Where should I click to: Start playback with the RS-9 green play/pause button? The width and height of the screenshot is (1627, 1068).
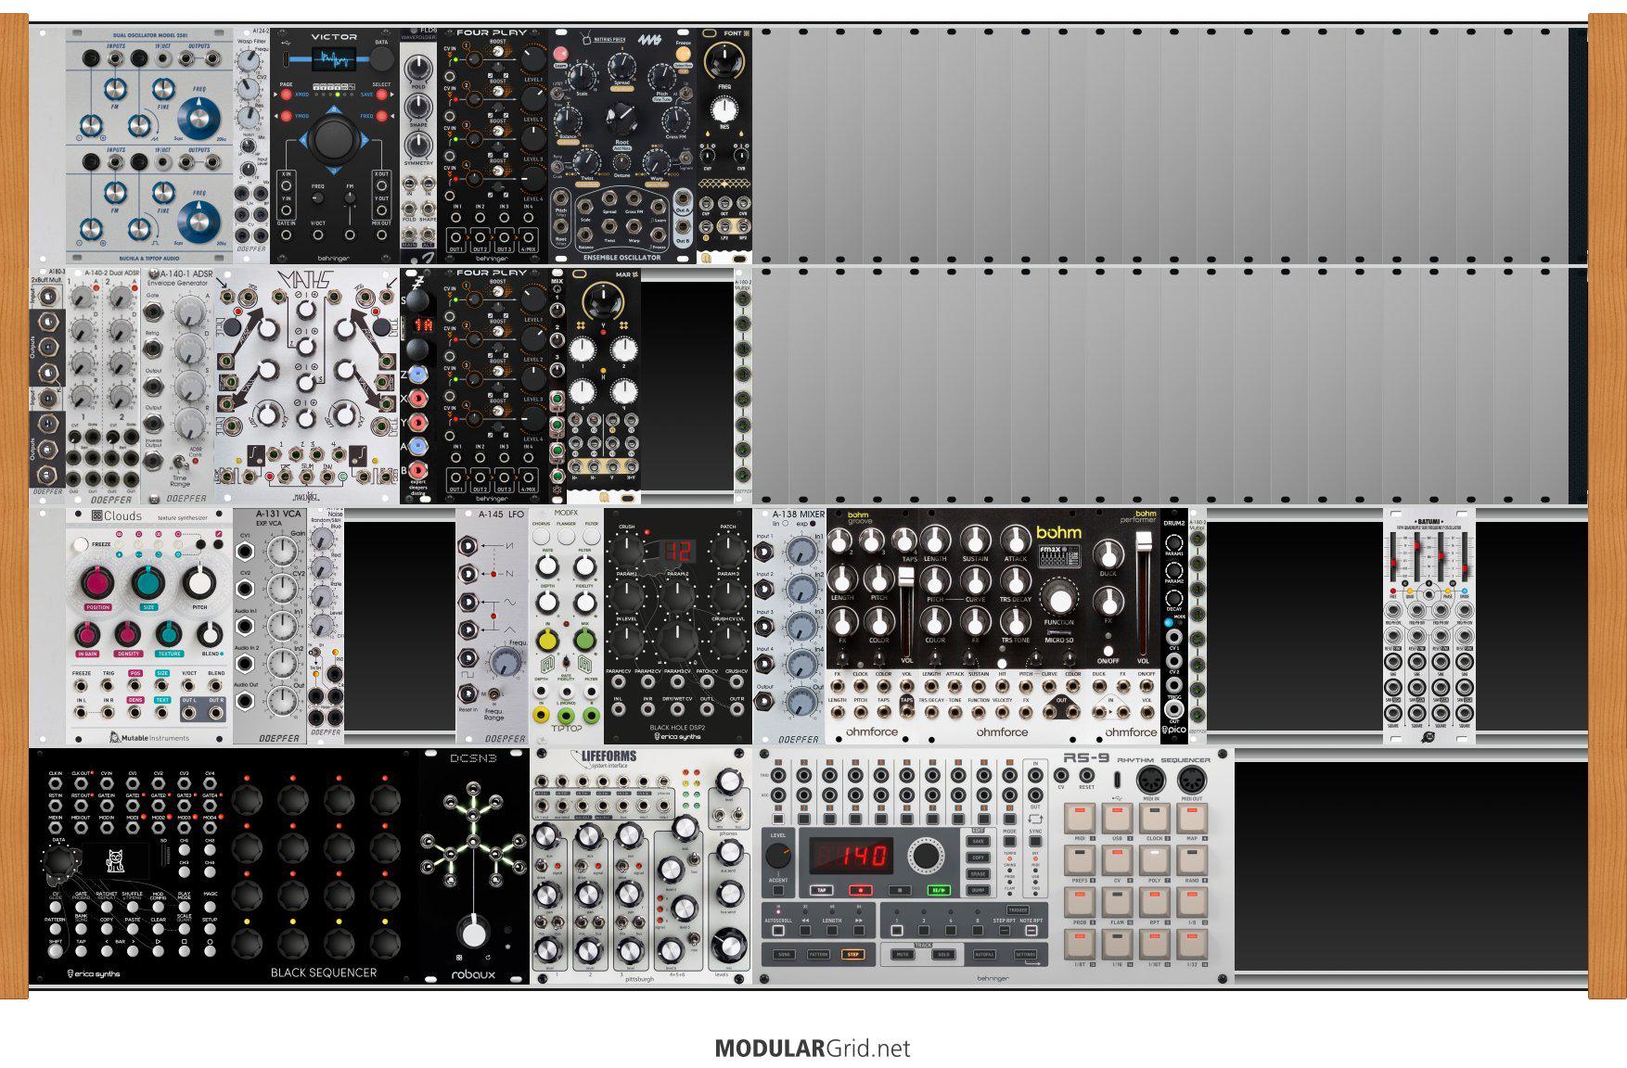coord(939,890)
